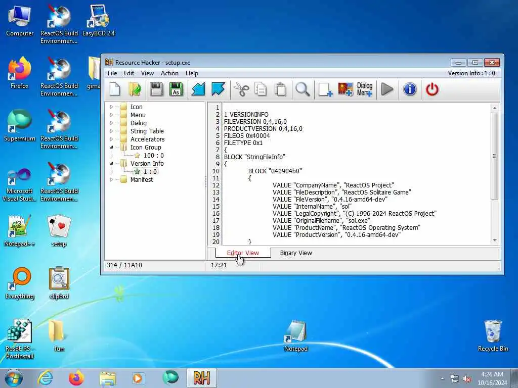Select the 100 : 0 icon group resource

154,156
